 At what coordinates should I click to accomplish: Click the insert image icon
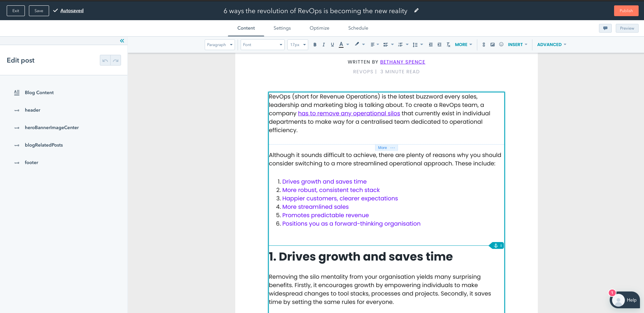(492, 45)
